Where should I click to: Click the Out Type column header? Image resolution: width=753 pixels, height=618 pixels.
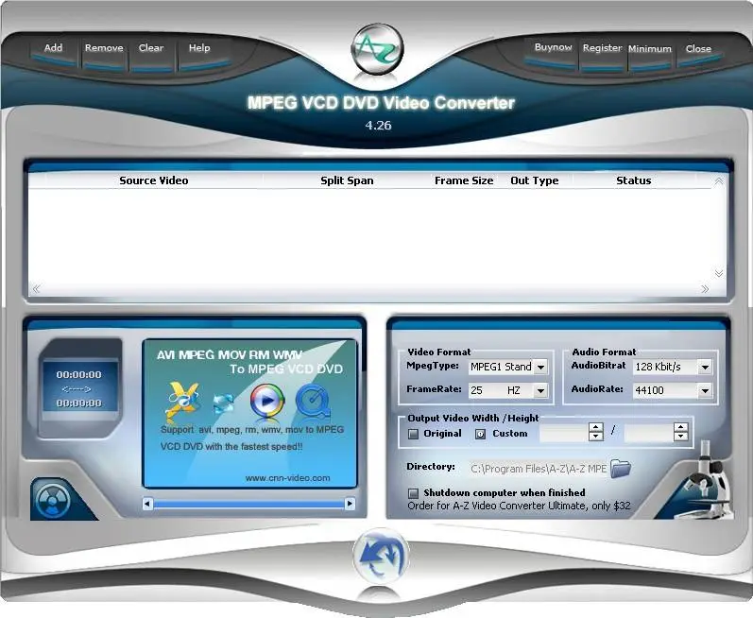[x=535, y=180]
